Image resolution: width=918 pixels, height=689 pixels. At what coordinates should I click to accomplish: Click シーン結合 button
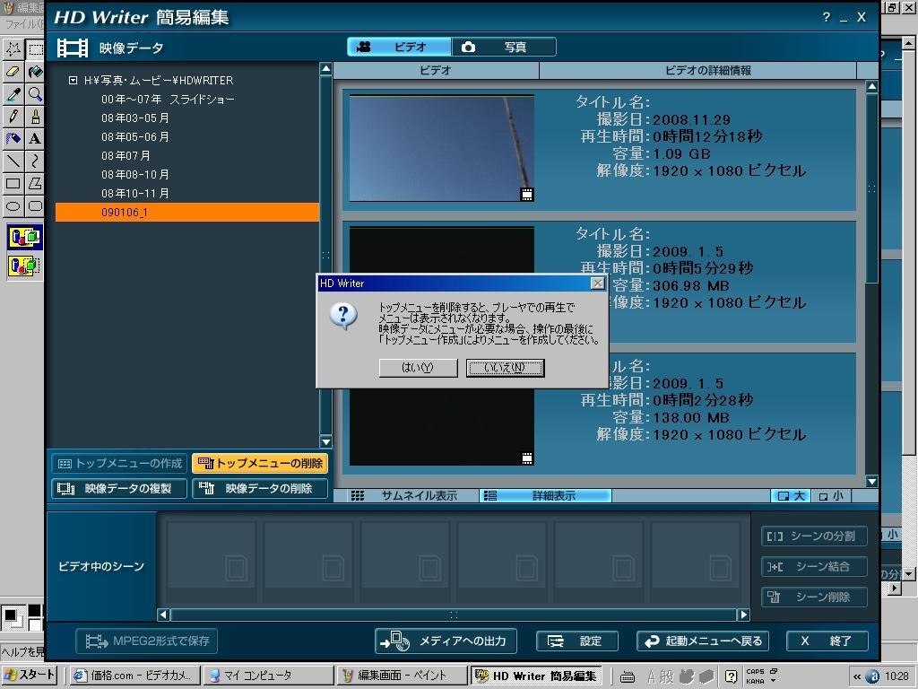click(x=814, y=567)
